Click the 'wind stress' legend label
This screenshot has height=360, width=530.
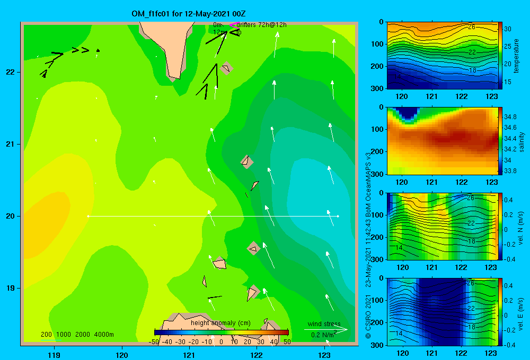tap(324, 324)
